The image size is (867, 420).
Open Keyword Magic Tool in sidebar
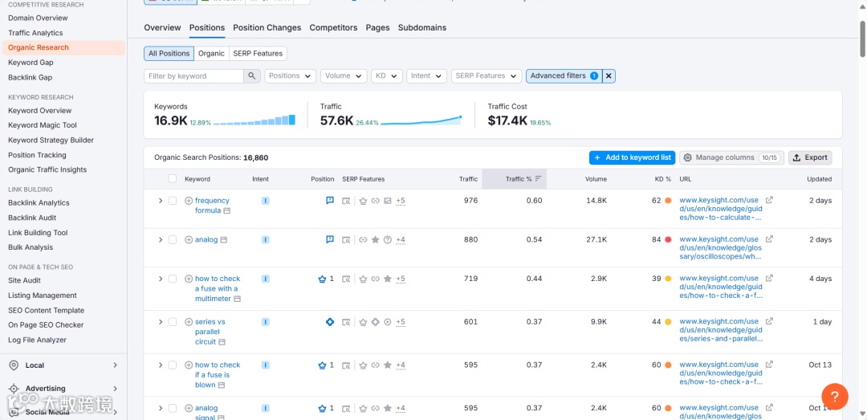pyautogui.click(x=43, y=125)
